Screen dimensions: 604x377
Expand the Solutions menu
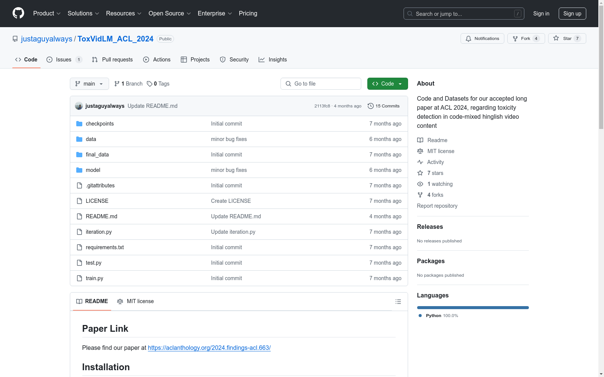tap(83, 13)
